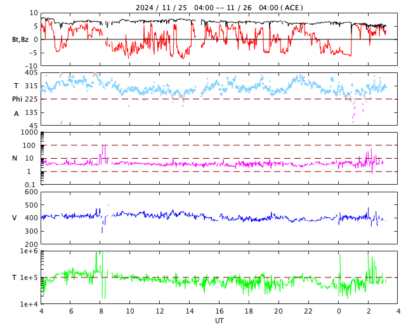The height and width of the screenshot is (325, 406).
Task: Click the '315' tick label
Action: (31, 86)
